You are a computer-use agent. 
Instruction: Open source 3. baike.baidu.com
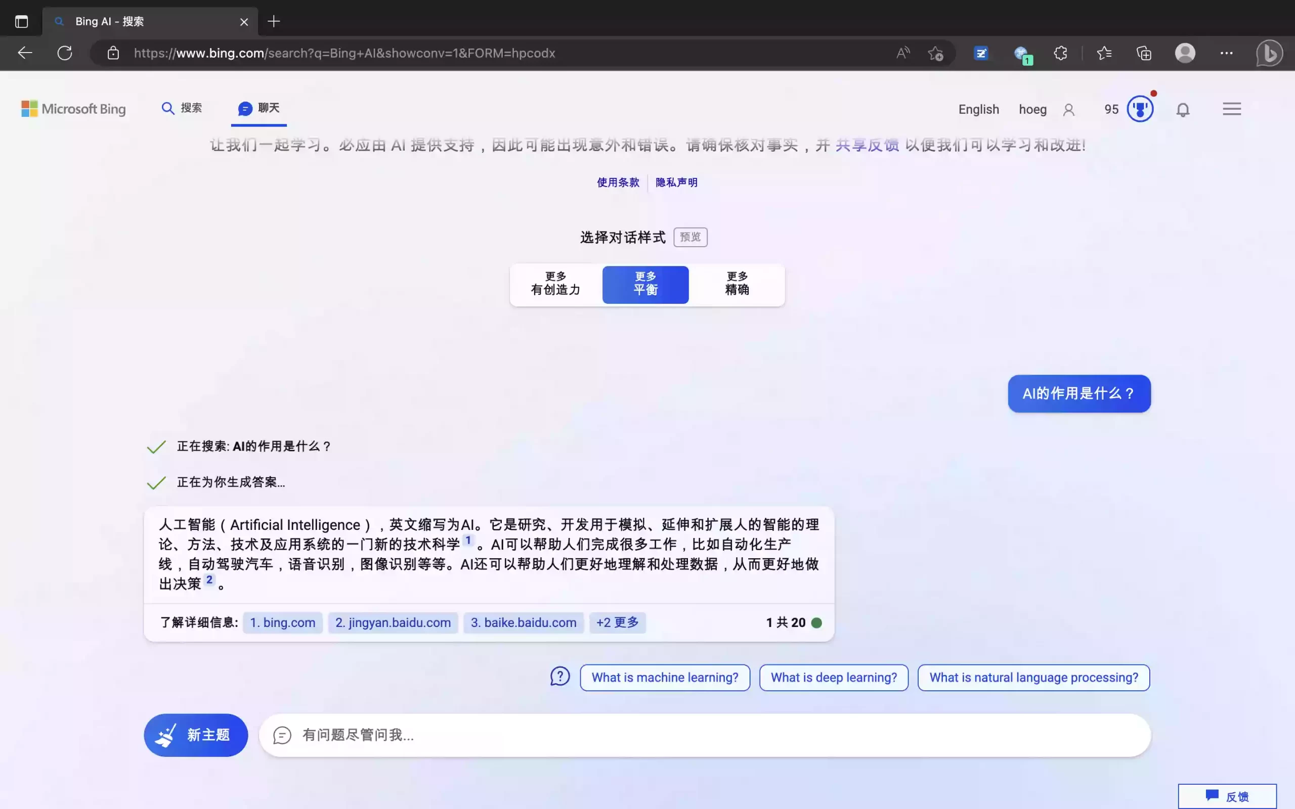(524, 622)
